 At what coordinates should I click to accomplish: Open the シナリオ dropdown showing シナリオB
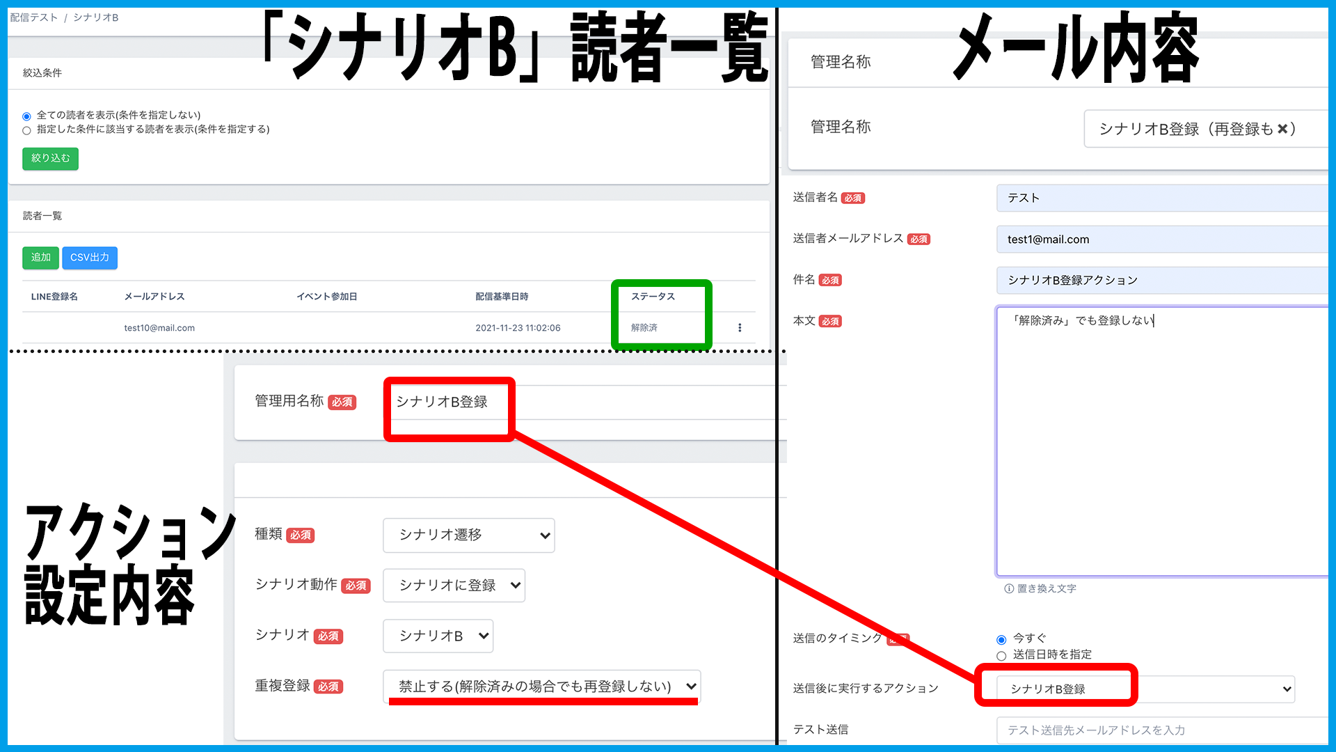pos(438,636)
